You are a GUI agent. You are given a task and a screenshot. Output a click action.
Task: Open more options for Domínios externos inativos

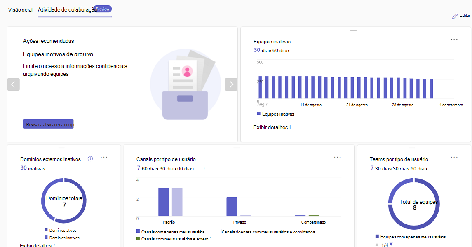click(104, 157)
